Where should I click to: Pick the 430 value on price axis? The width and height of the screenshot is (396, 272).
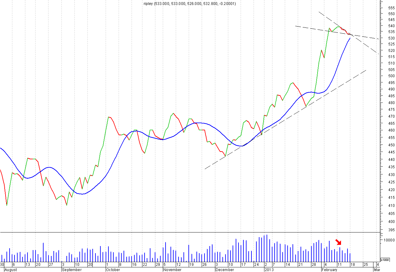point(391,174)
